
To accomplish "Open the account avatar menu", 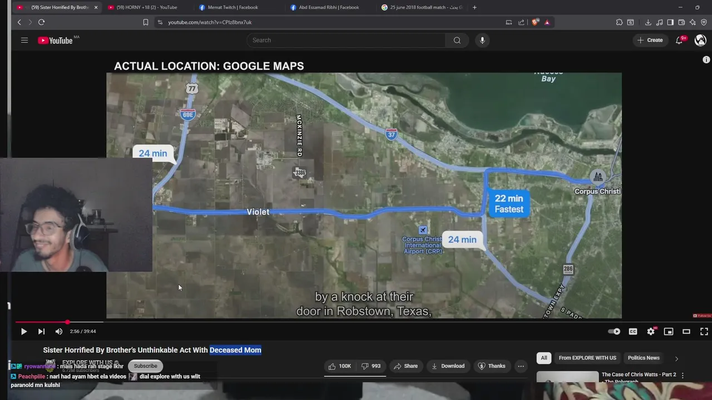I will pos(700,40).
